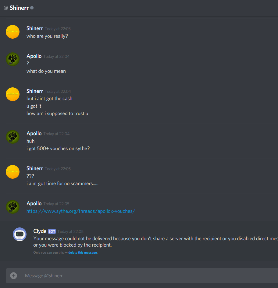Click the Shinerr username in header
The height and width of the screenshot is (288, 278).
coord(19,8)
